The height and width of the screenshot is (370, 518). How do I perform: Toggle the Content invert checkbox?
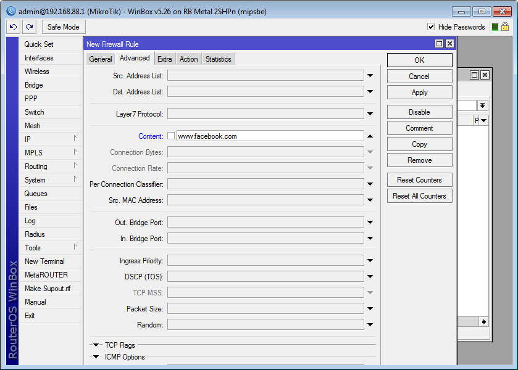tap(171, 136)
